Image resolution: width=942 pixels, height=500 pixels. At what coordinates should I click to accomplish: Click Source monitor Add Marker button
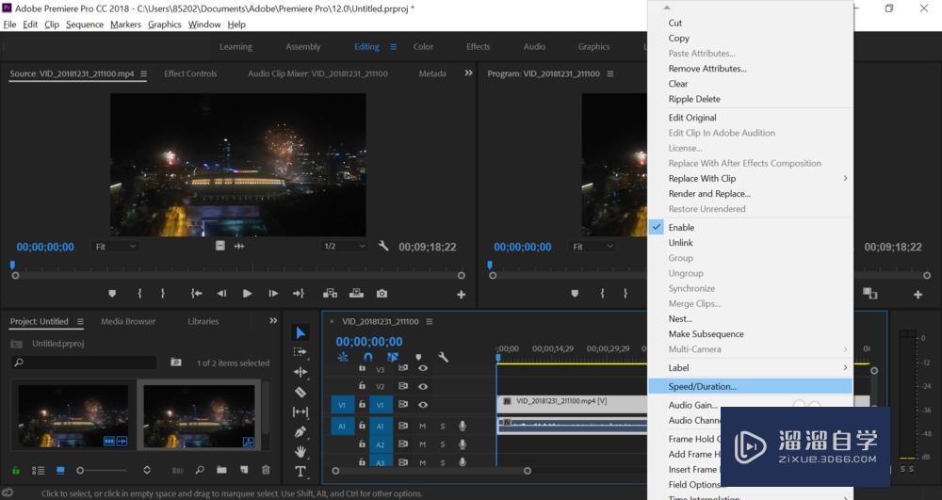tap(112, 294)
